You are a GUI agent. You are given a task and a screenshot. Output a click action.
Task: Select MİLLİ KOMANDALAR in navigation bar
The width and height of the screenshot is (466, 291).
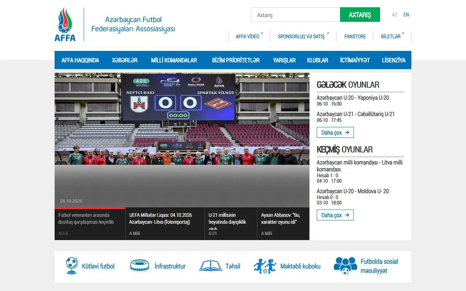tap(174, 60)
